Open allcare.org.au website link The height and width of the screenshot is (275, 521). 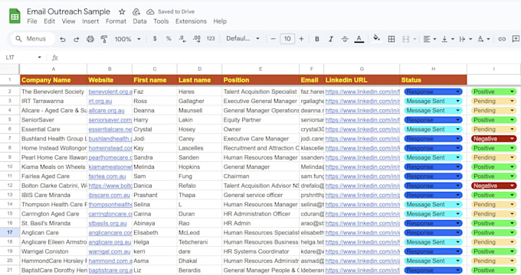coord(106,110)
